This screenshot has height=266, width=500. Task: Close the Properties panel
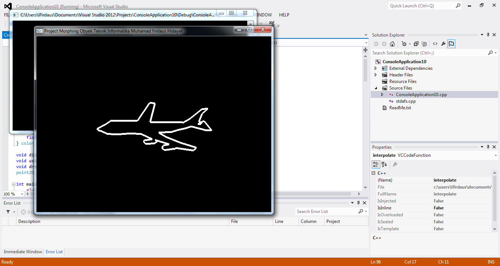[494, 147]
